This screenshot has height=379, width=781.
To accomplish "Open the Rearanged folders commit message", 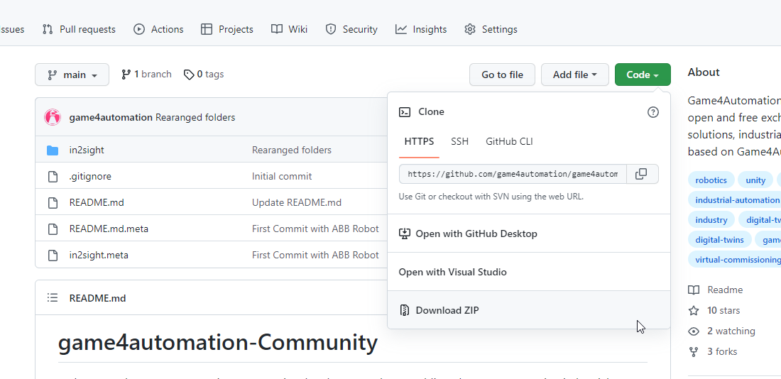I will point(195,118).
